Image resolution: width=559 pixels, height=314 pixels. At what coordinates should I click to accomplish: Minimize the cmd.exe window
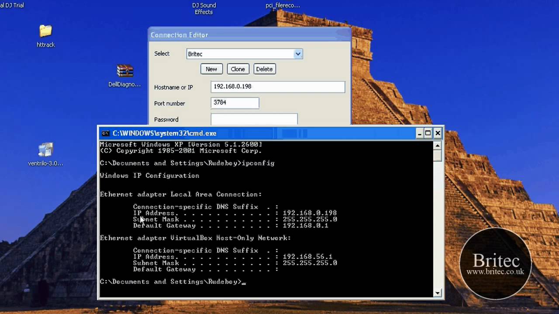pos(419,133)
